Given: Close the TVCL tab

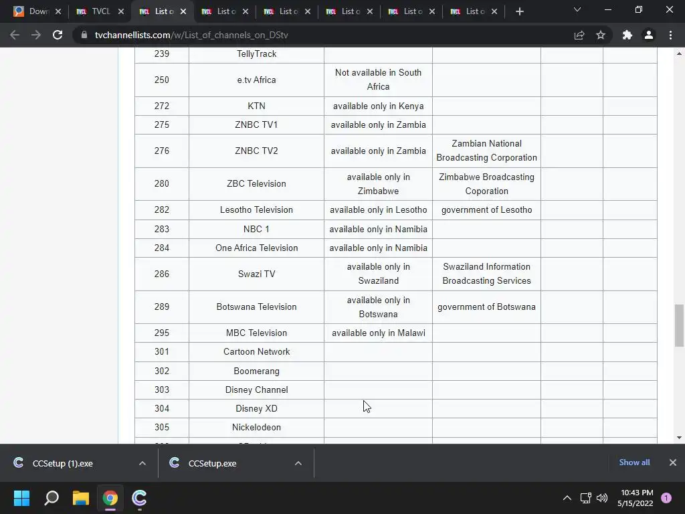Looking at the screenshot, I should point(121,11).
